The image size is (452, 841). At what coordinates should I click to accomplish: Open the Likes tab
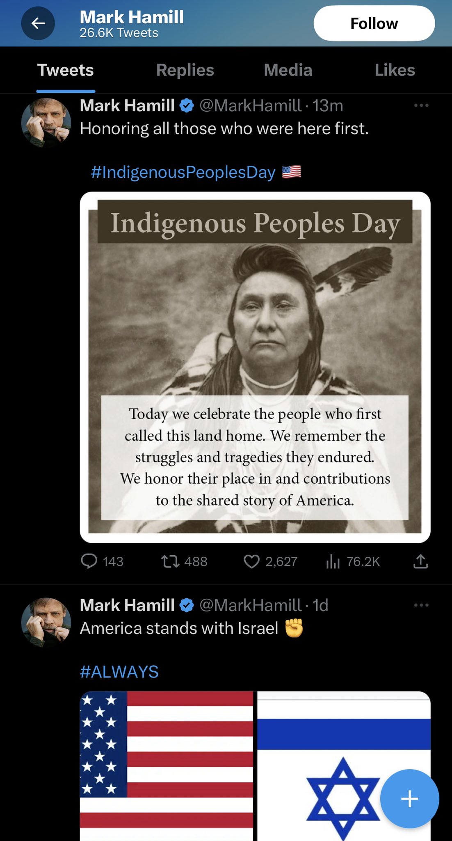click(x=395, y=70)
